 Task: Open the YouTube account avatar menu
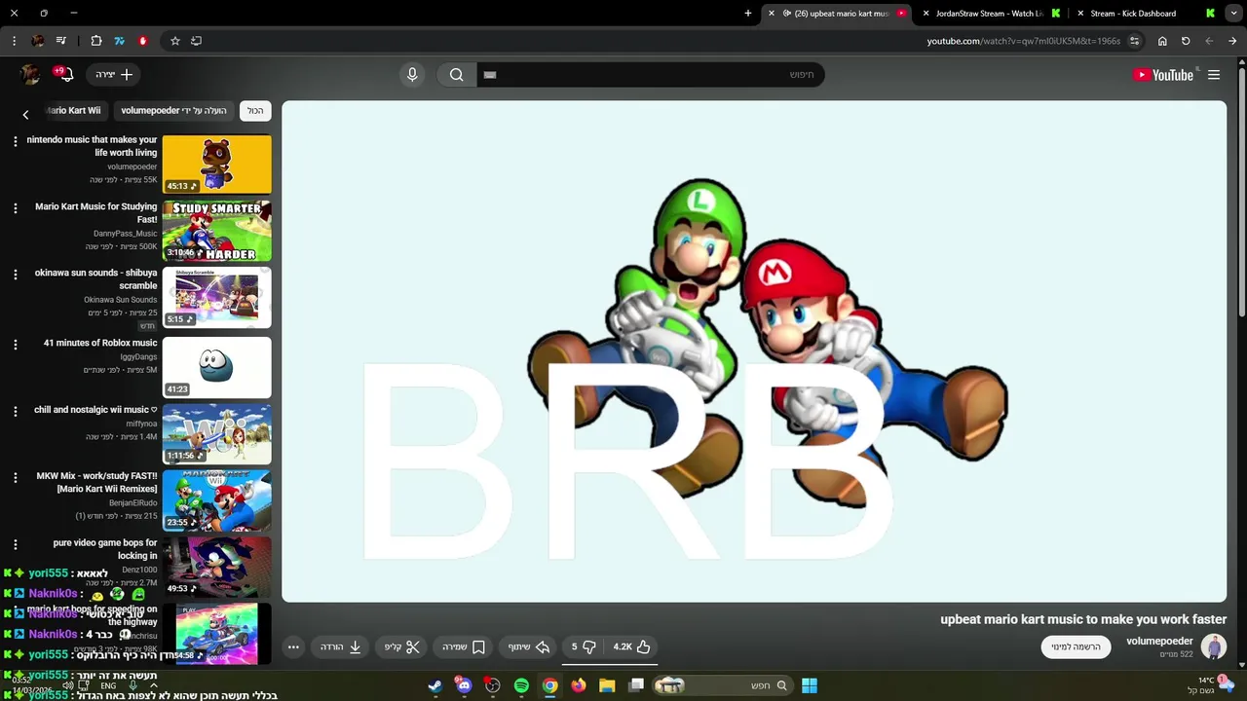30,75
